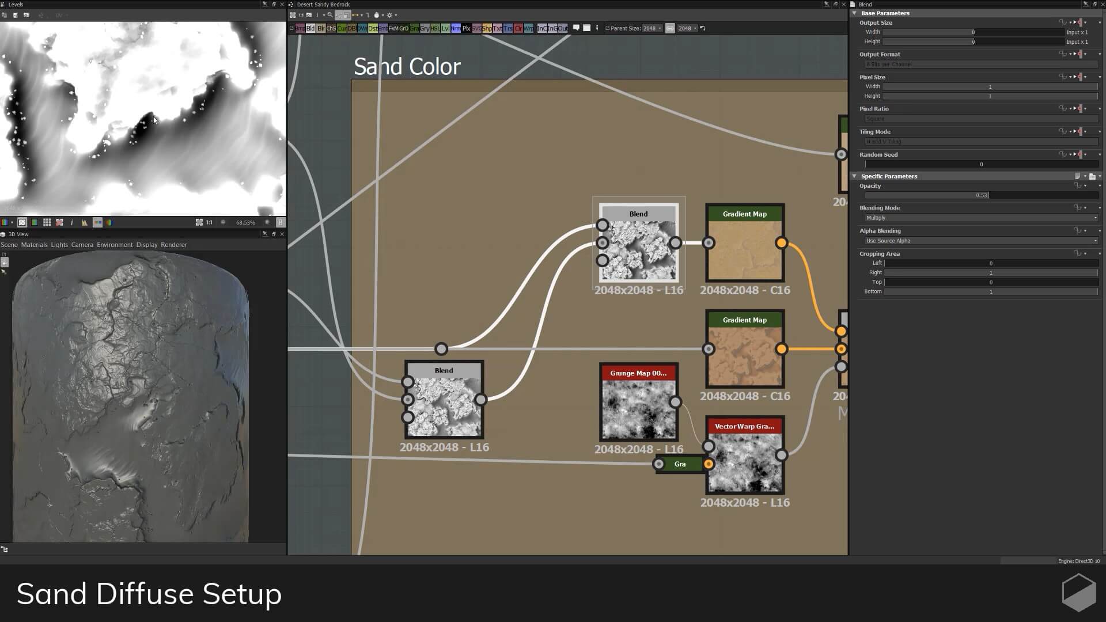Select the small Gra gradient node

coord(680,464)
